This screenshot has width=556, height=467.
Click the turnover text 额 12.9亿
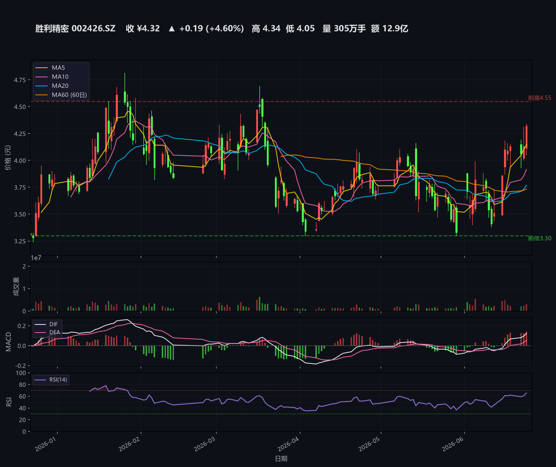click(390, 29)
